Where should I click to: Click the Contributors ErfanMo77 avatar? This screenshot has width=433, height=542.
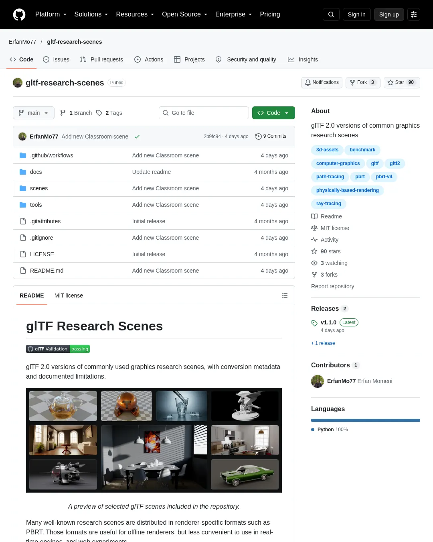[318, 381]
